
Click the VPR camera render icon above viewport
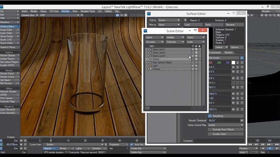point(117,15)
